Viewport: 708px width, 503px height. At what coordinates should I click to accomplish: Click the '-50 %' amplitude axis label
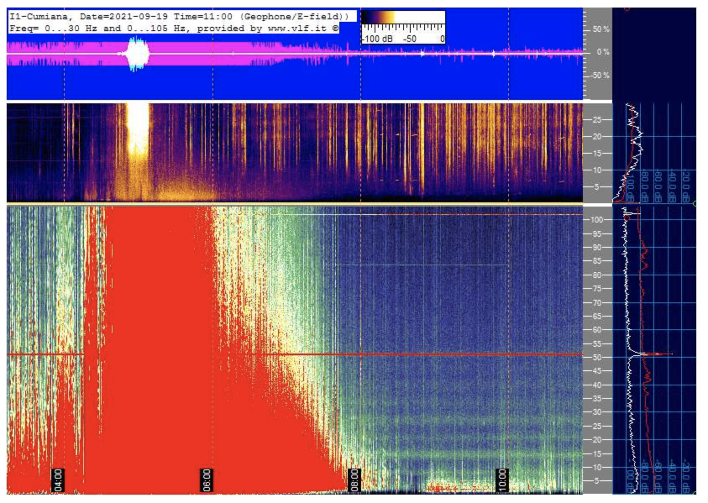(x=600, y=75)
